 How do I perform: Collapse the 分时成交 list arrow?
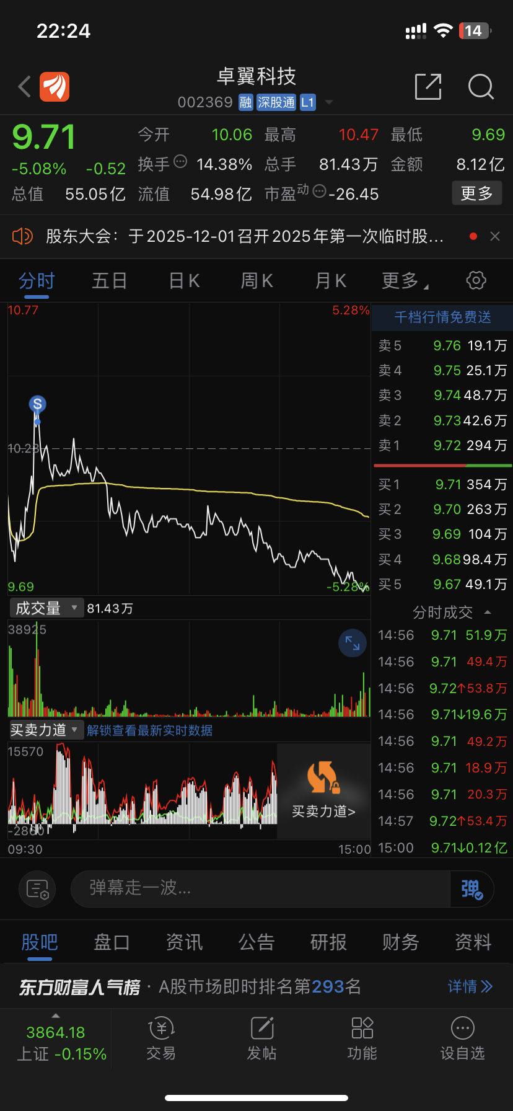point(488,613)
